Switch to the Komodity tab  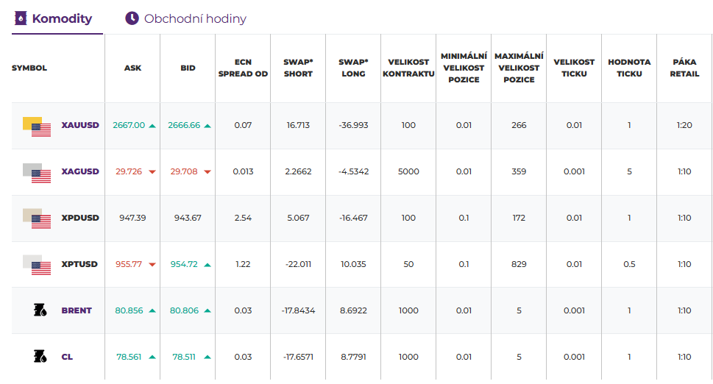(x=62, y=18)
